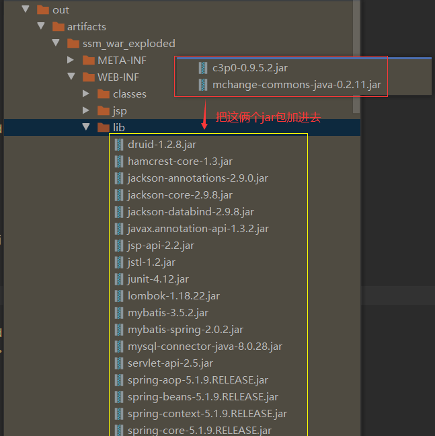Screen dimensions: 435x436
Task: Click the WEB-INF folder icon
Action: point(89,77)
